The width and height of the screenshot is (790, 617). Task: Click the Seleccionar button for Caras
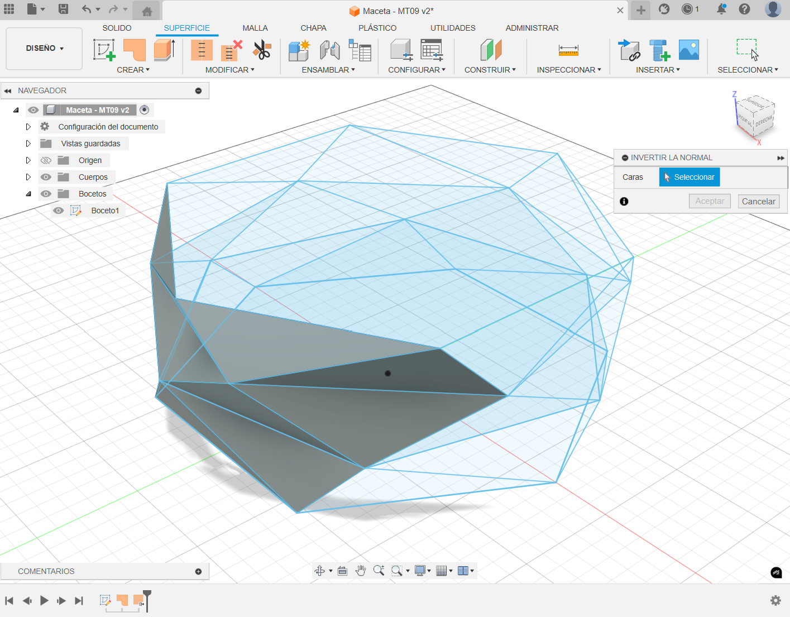(x=690, y=177)
